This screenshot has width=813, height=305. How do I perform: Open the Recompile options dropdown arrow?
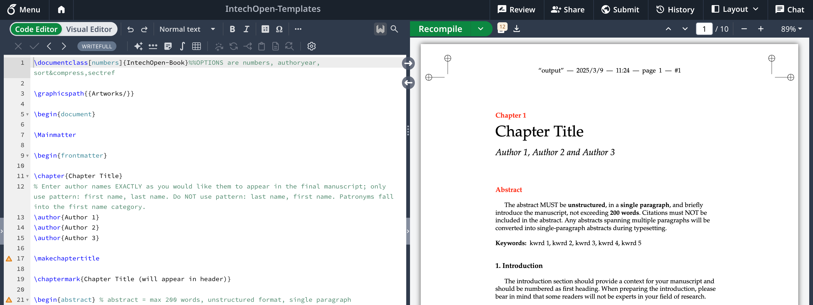[481, 29]
